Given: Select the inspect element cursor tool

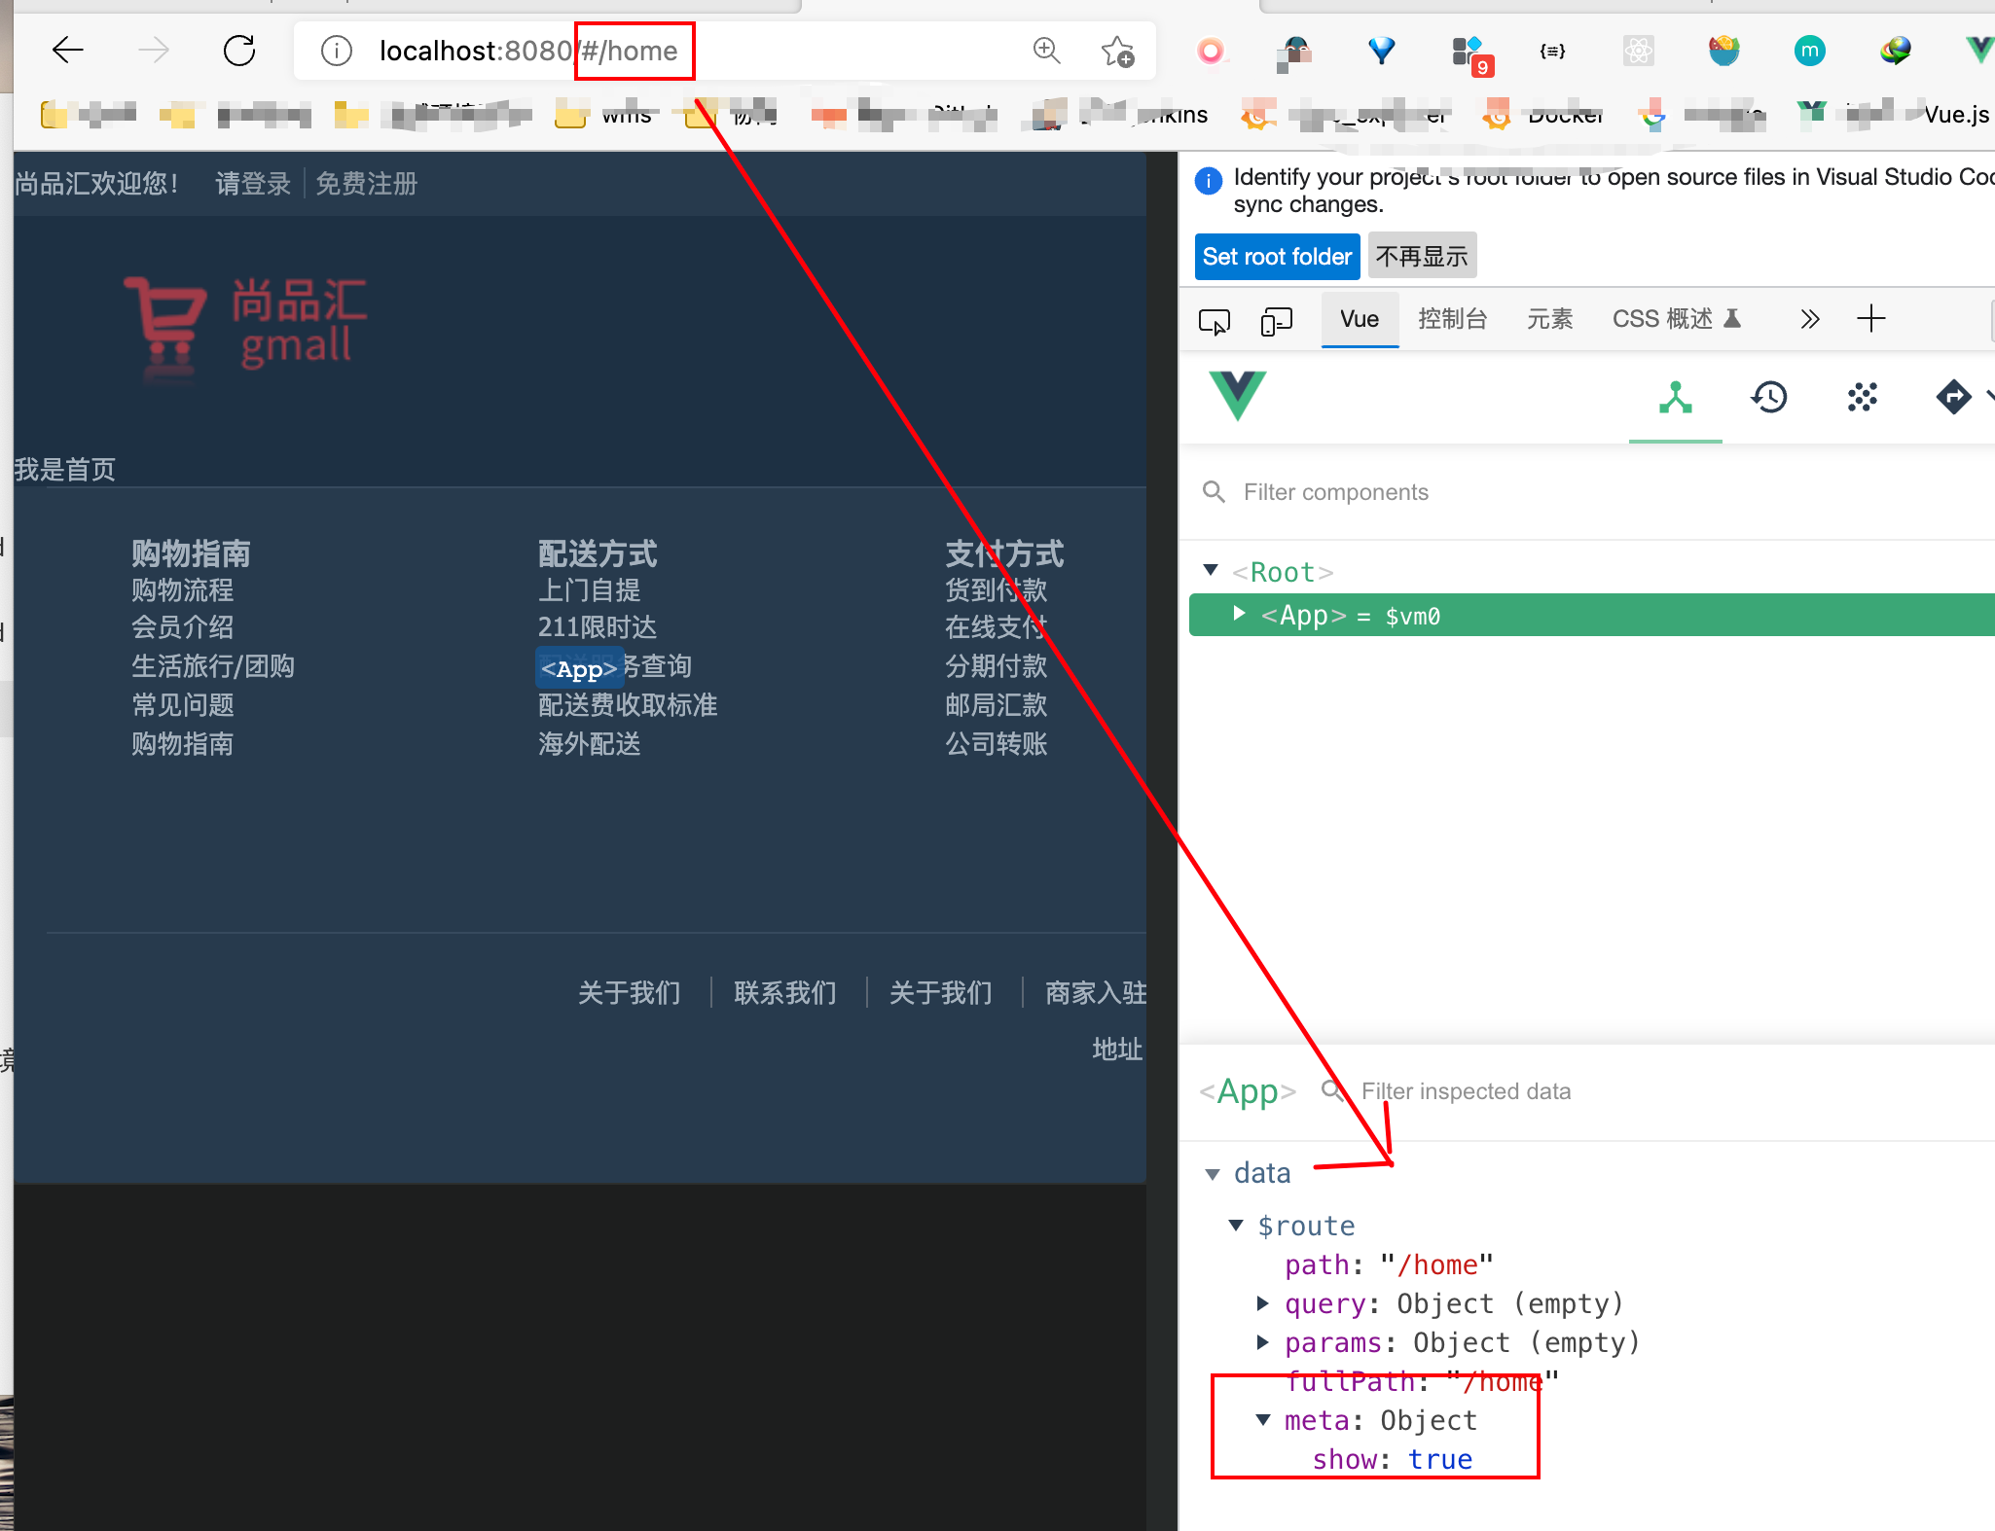Looking at the screenshot, I should pyautogui.click(x=1215, y=320).
